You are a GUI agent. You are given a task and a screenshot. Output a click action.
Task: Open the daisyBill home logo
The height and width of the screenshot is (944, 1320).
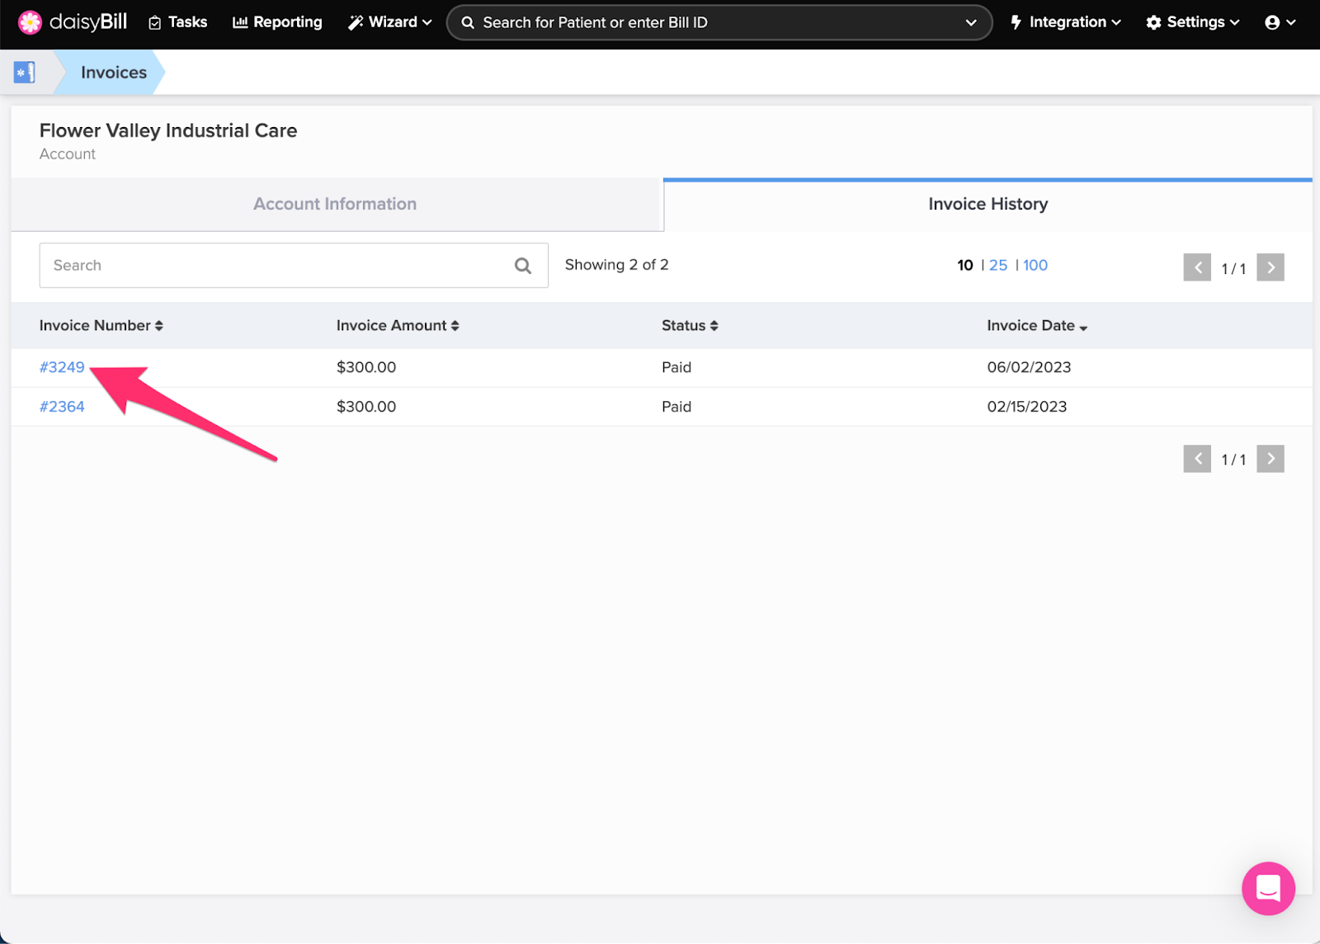click(x=73, y=22)
